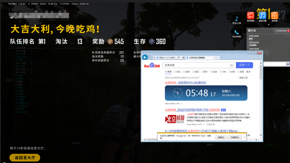
Task: Open link 北京时间 - 国家授时中心标准时间
Action: point(185,82)
